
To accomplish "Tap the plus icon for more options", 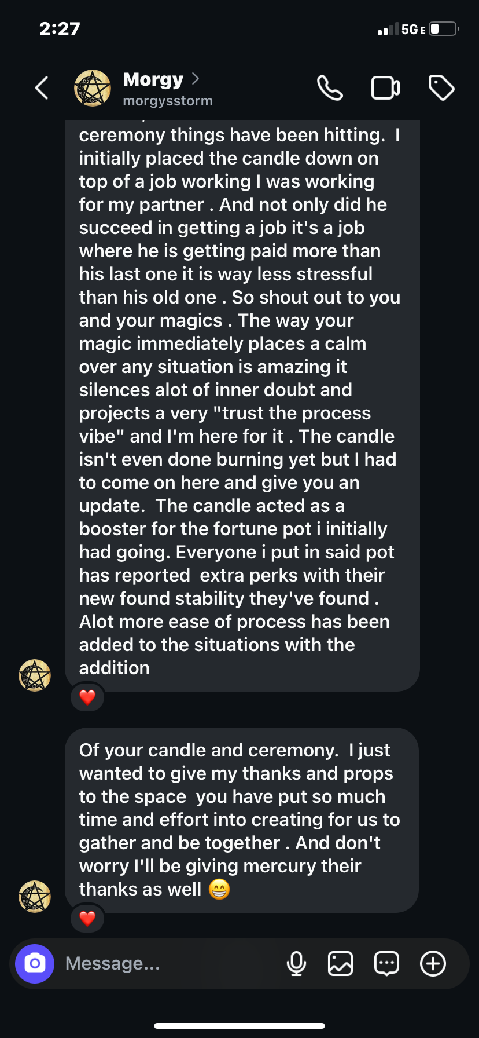I will [x=433, y=963].
